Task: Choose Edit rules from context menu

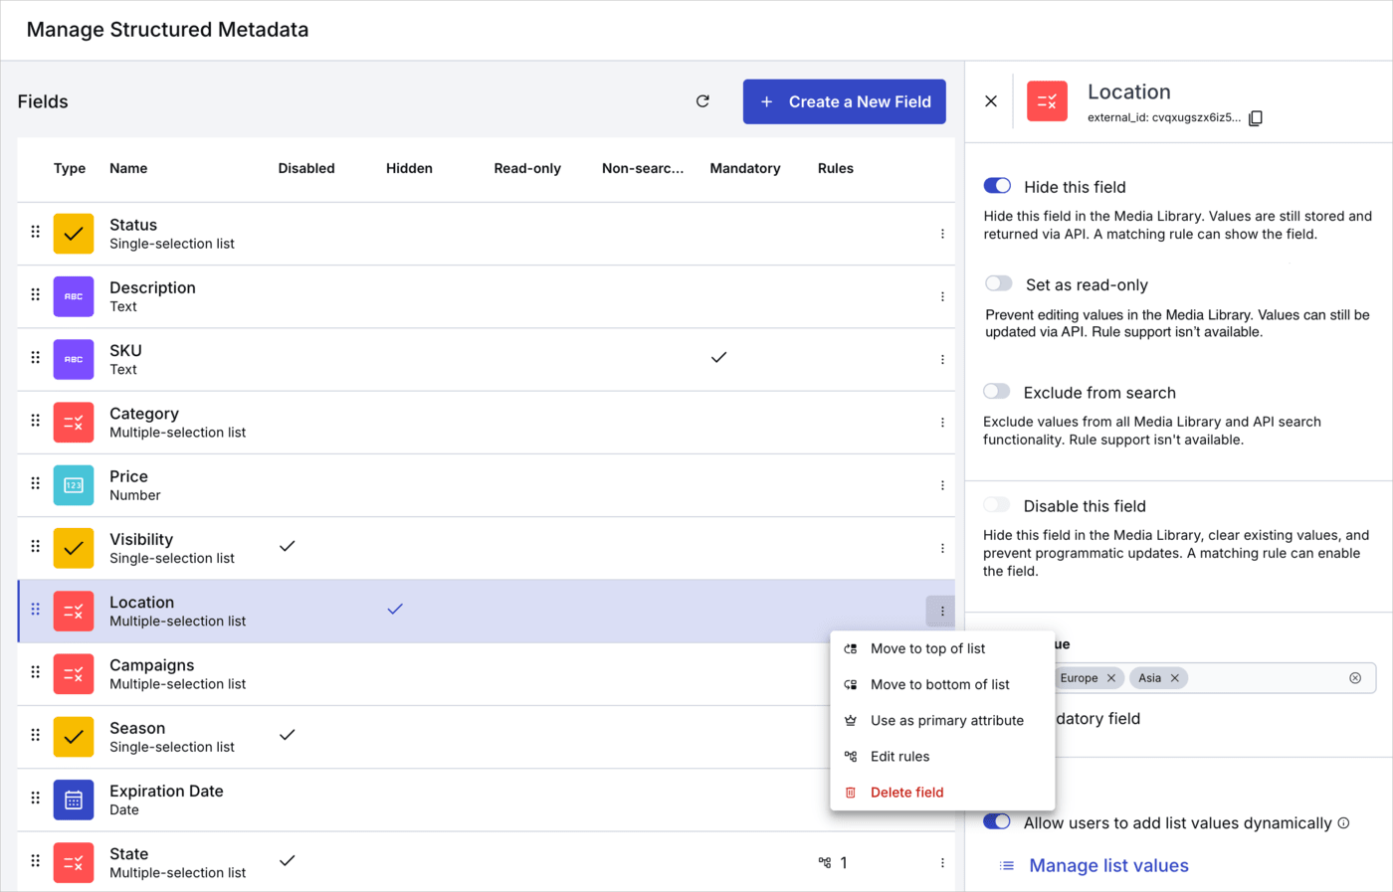Action: 942,756
